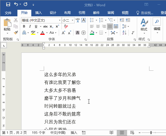
Task: Toggle underline formatting
Action: [36, 26]
